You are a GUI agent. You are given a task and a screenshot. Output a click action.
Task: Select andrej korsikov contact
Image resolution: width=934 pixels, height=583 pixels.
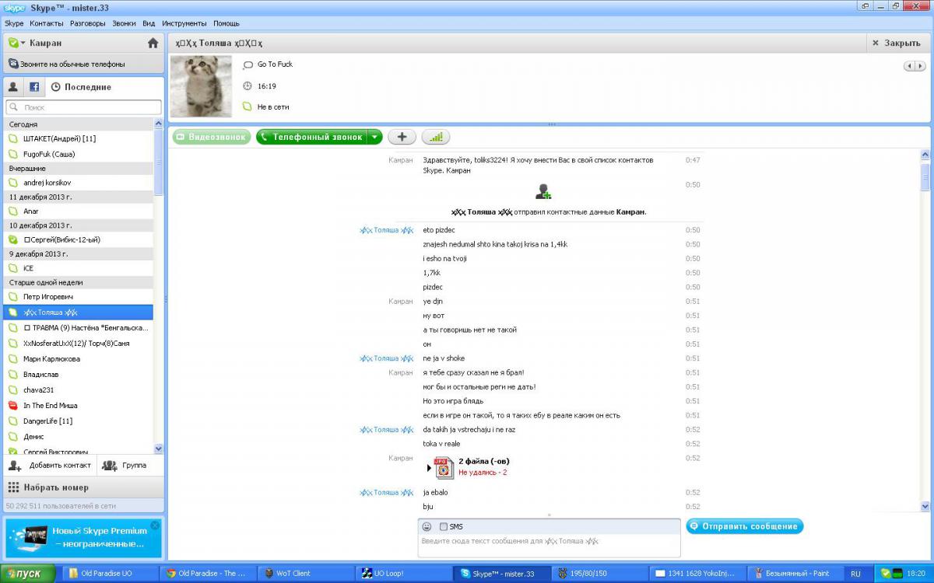point(79,183)
